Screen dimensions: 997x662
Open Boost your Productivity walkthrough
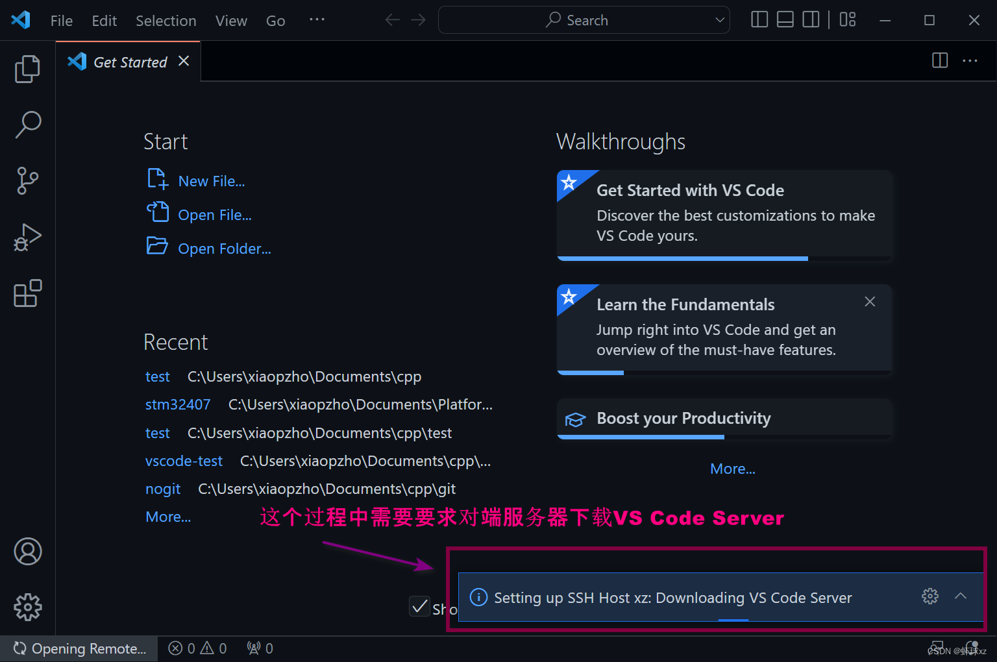(x=724, y=419)
